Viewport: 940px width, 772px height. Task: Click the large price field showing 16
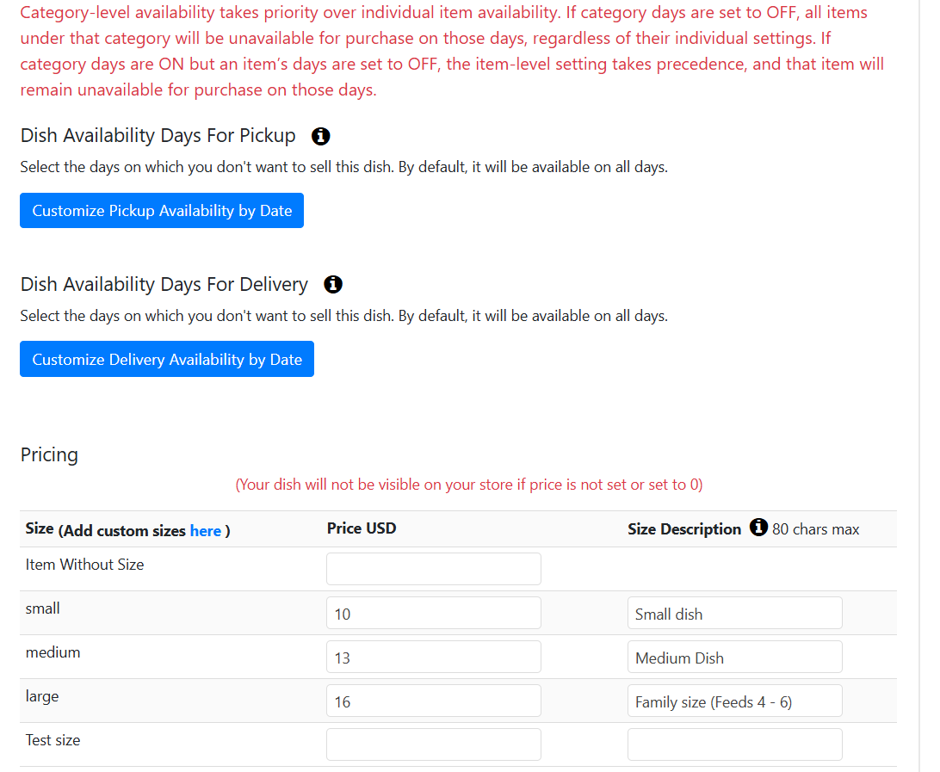434,701
